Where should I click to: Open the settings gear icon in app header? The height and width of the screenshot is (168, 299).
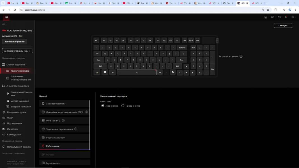click(x=293, y=17)
